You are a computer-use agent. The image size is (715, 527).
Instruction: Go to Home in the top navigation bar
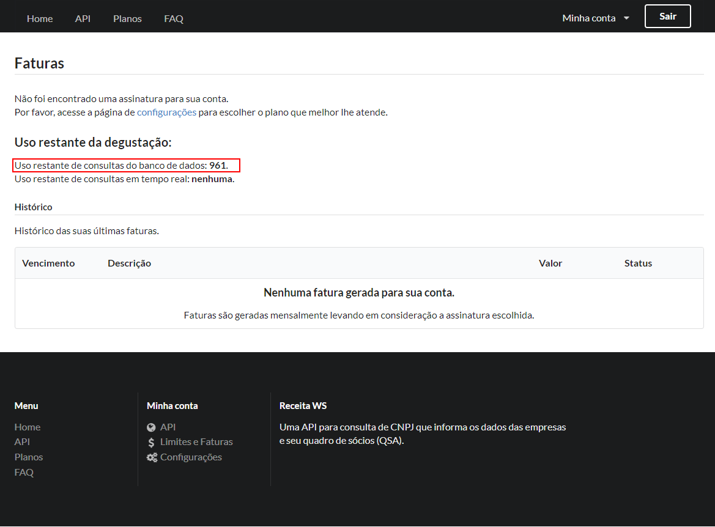[x=40, y=18]
